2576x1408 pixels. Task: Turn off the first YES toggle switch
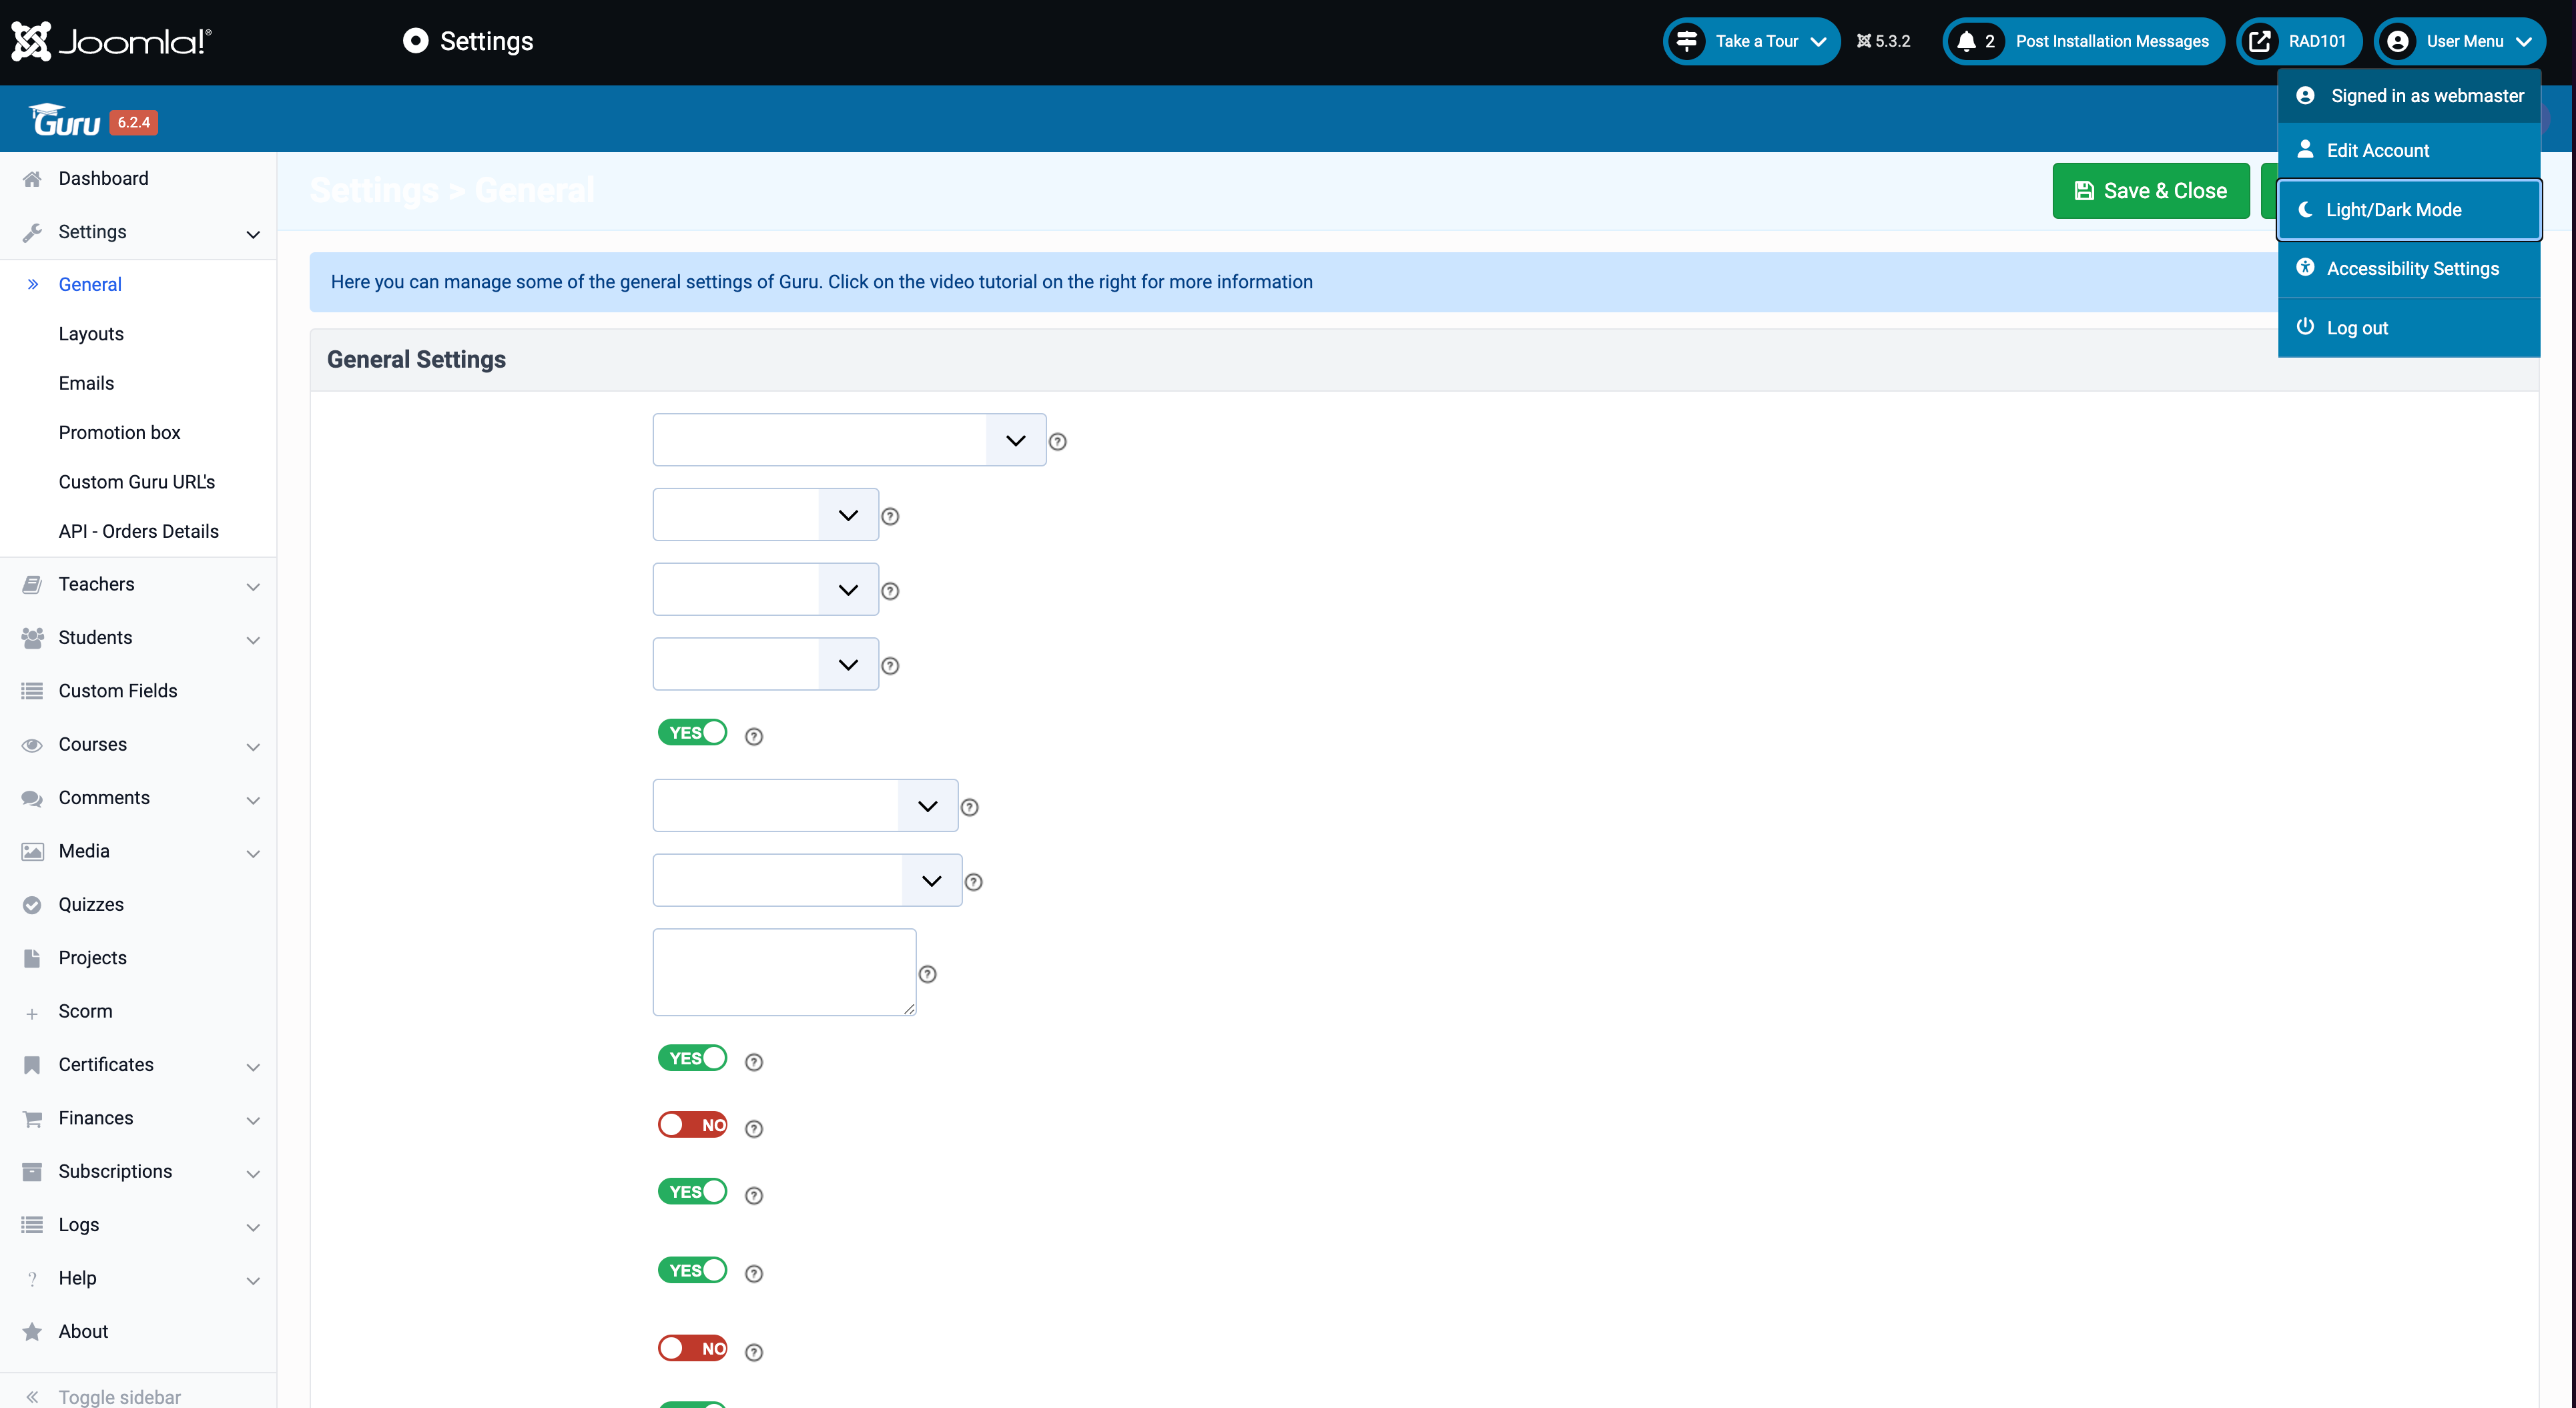692,733
